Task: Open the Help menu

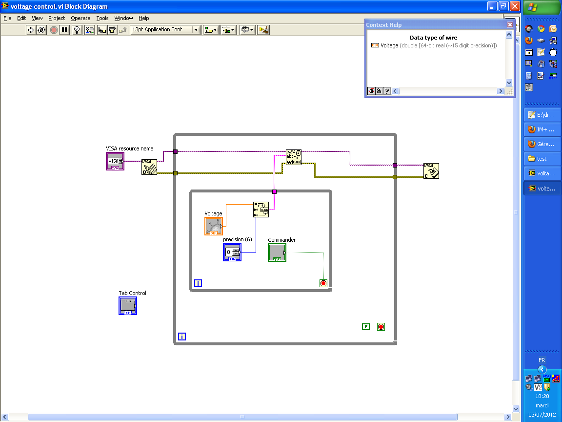Action: 144,18
